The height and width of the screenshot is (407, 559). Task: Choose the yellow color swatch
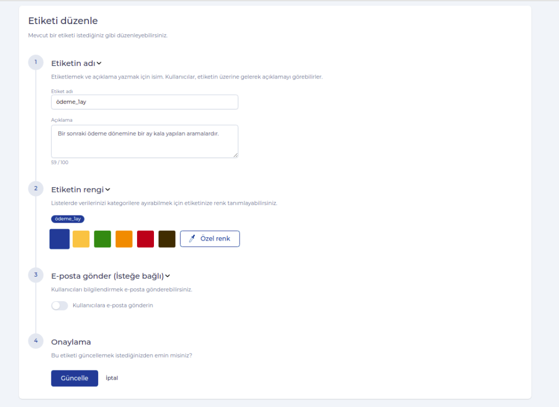click(x=81, y=239)
